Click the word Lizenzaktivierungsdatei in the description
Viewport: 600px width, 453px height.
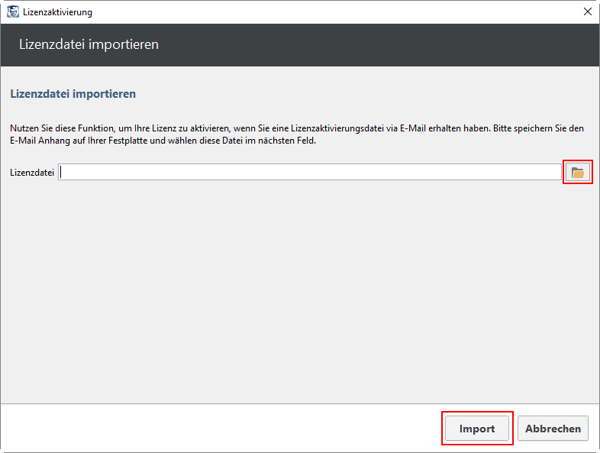coord(337,128)
